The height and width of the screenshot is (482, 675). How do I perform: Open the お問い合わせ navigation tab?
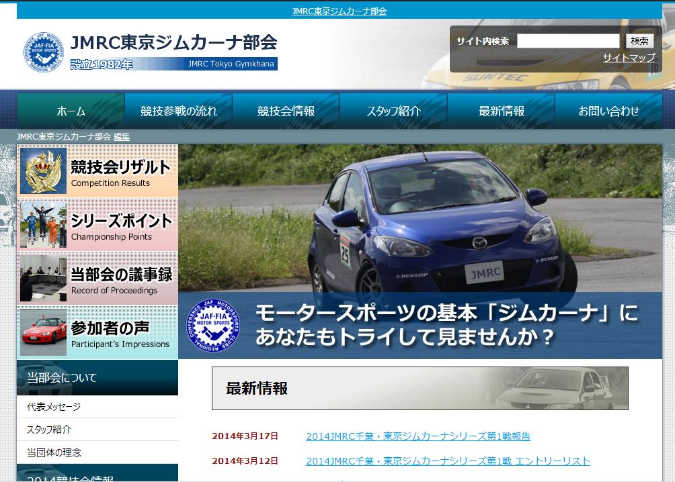point(608,111)
